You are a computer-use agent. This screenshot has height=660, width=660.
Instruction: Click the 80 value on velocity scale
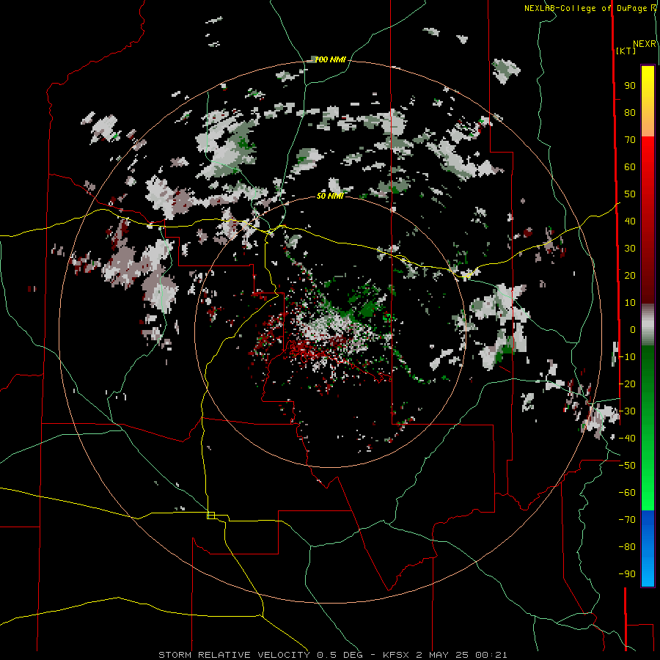click(630, 113)
